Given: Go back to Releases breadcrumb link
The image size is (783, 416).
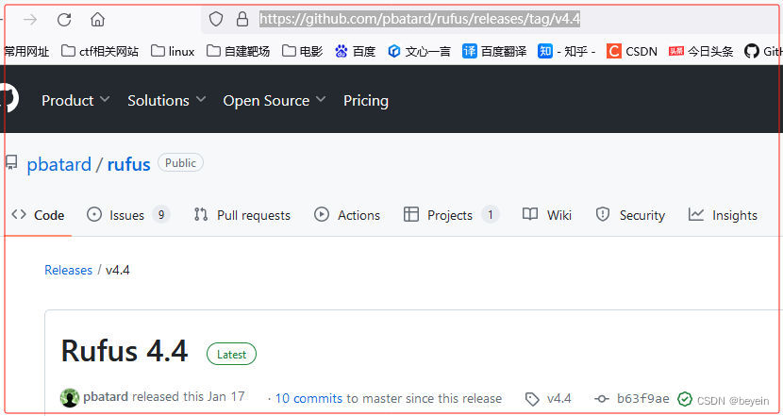Looking at the screenshot, I should pos(69,270).
